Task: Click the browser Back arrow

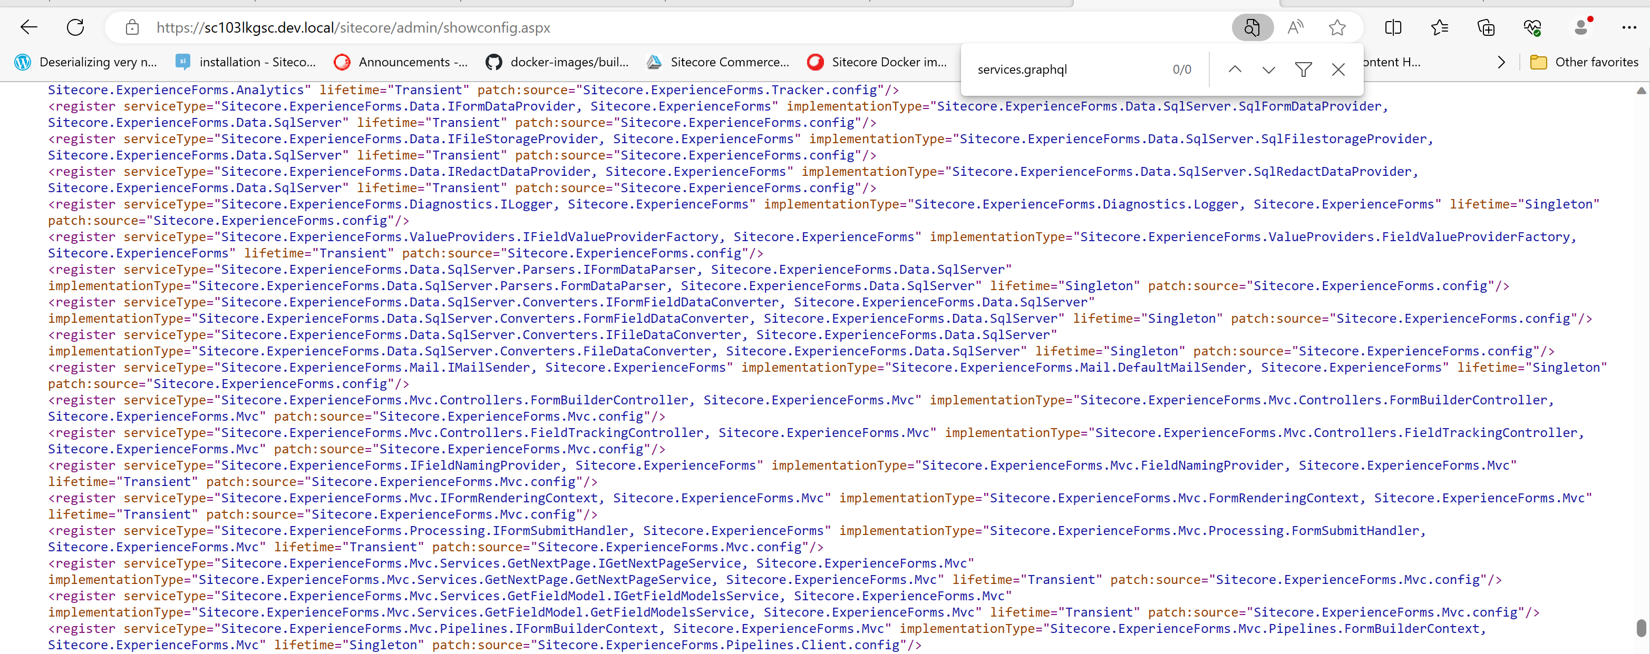Action: pyautogui.click(x=30, y=27)
